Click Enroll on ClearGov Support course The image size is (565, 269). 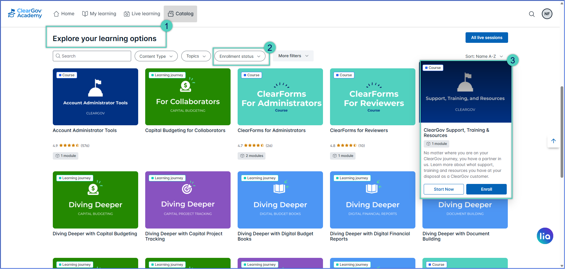[486, 189]
